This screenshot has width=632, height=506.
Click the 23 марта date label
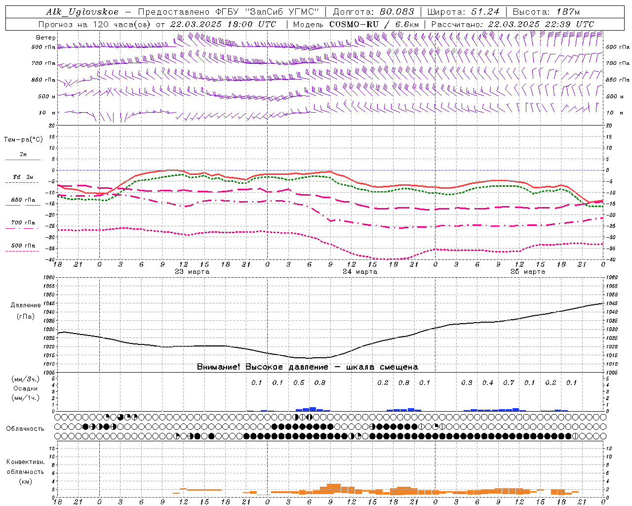pos(192,272)
